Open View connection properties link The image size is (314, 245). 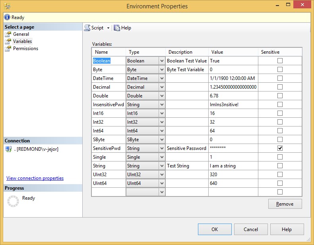[x=35, y=178]
